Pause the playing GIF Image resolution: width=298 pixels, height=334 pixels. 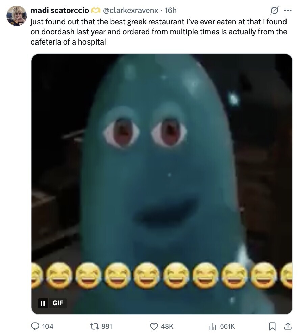coord(43,303)
